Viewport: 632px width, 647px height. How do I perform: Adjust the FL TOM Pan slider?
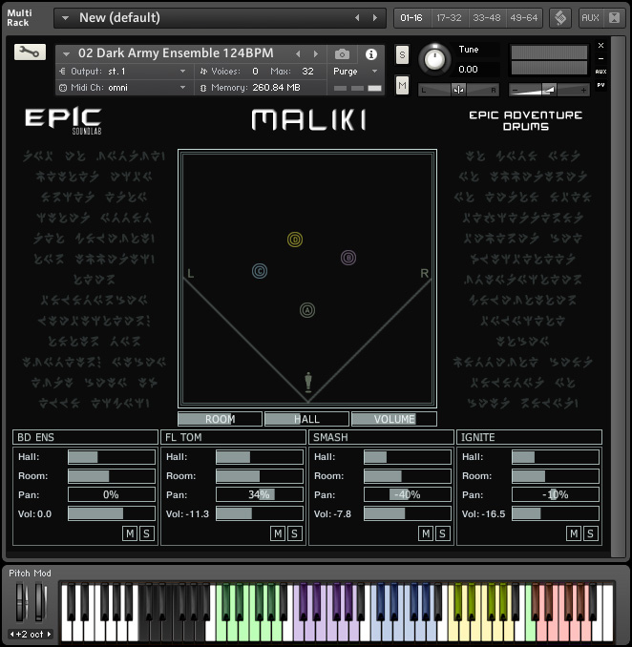pos(260,494)
